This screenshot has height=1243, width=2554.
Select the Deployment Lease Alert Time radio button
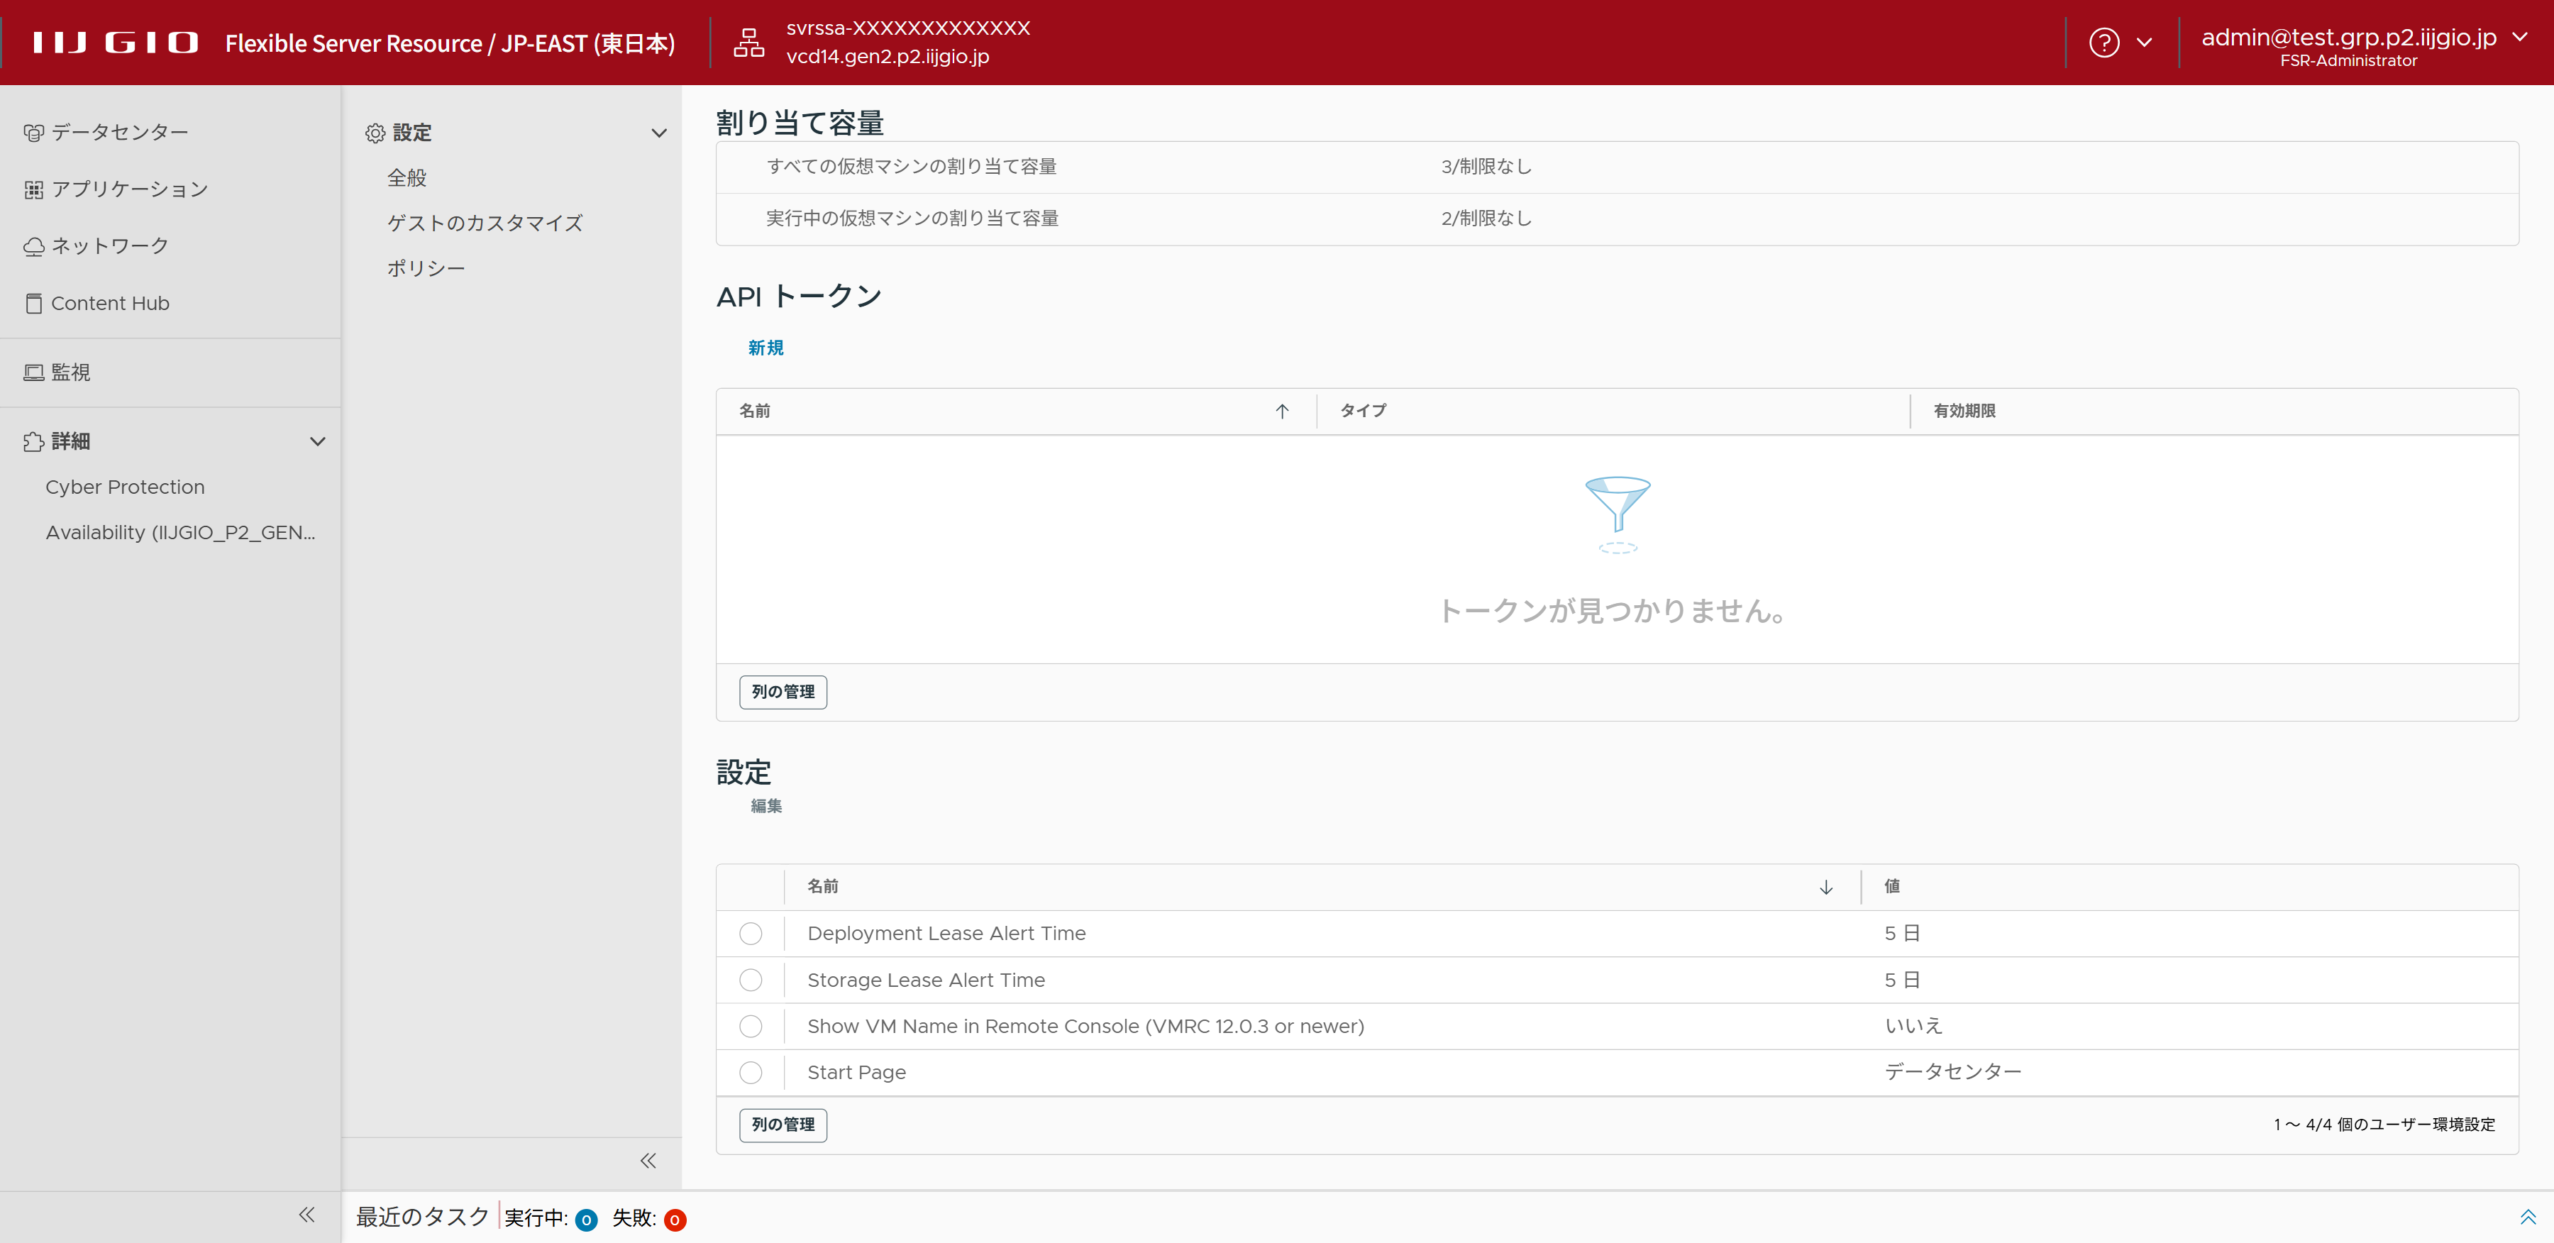coord(751,934)
